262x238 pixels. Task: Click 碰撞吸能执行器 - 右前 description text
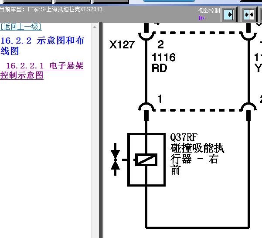pyautogui.click(x=197, y=159)
